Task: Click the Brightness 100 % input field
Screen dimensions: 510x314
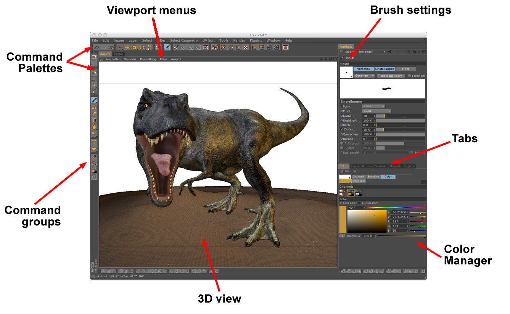Action: pos(369,236)
